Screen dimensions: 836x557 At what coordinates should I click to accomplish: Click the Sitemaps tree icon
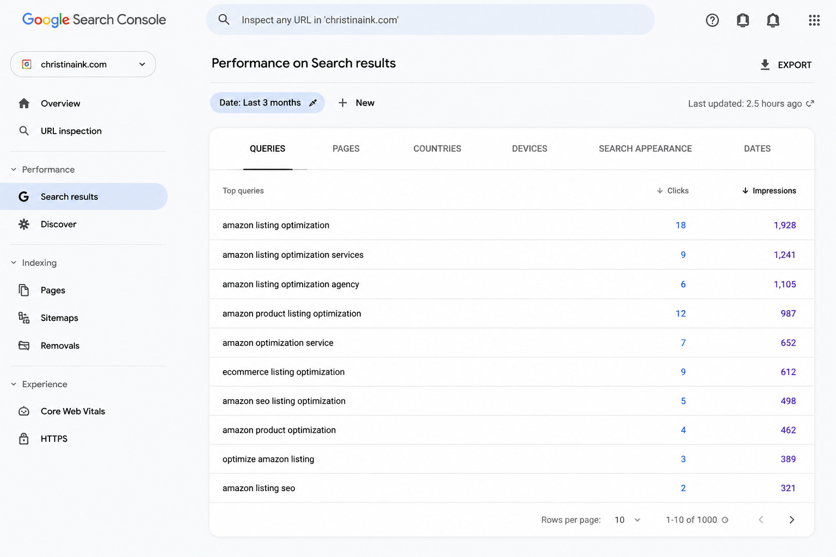click(x=24, y=318)
